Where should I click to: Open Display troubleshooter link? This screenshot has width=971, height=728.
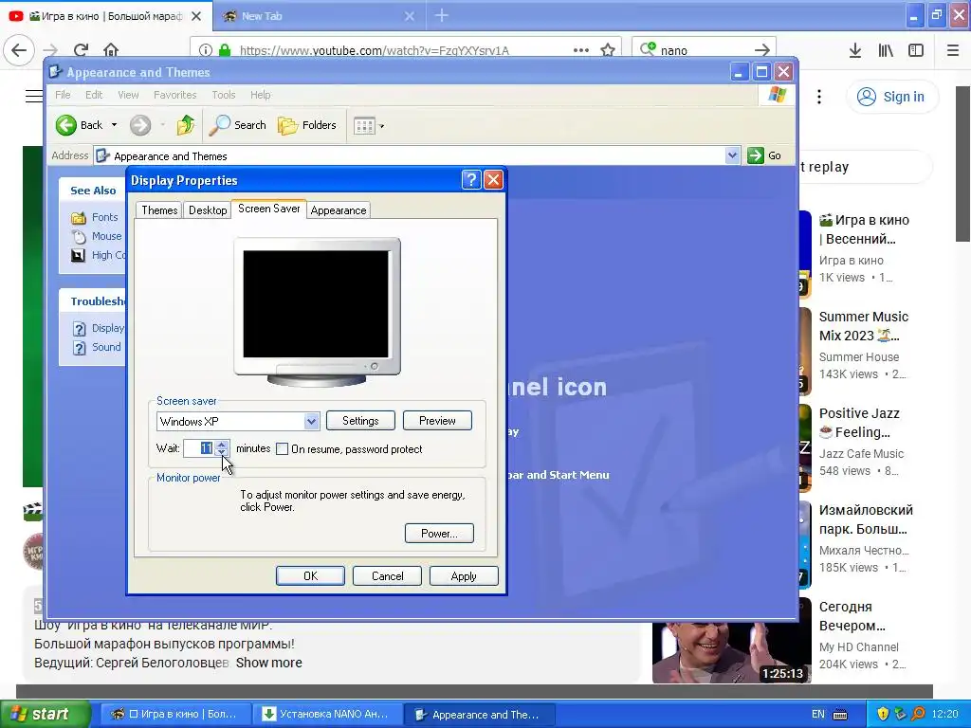point(108,328)
